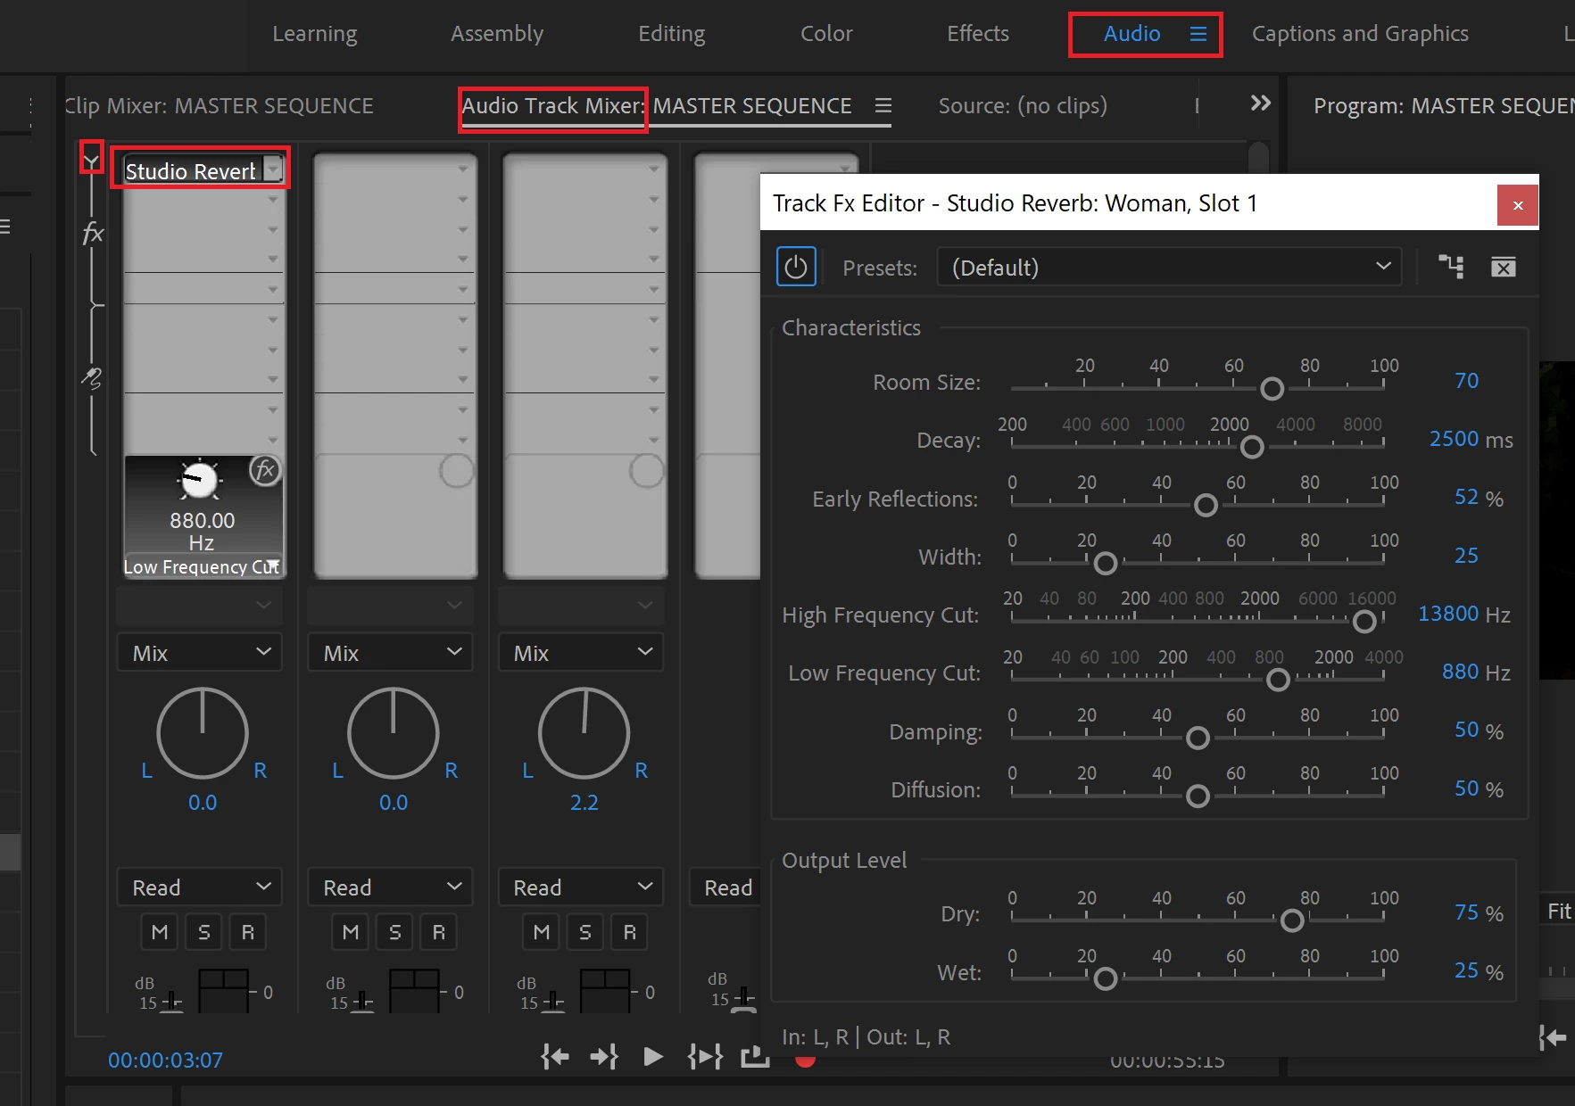Edit Dry output value 75
Image resolution: width=1575 pixels, height=1106 pixels.
point(1466,912)
